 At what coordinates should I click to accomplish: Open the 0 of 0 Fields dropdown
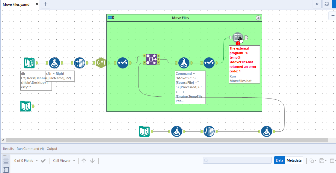click(26, 160)
